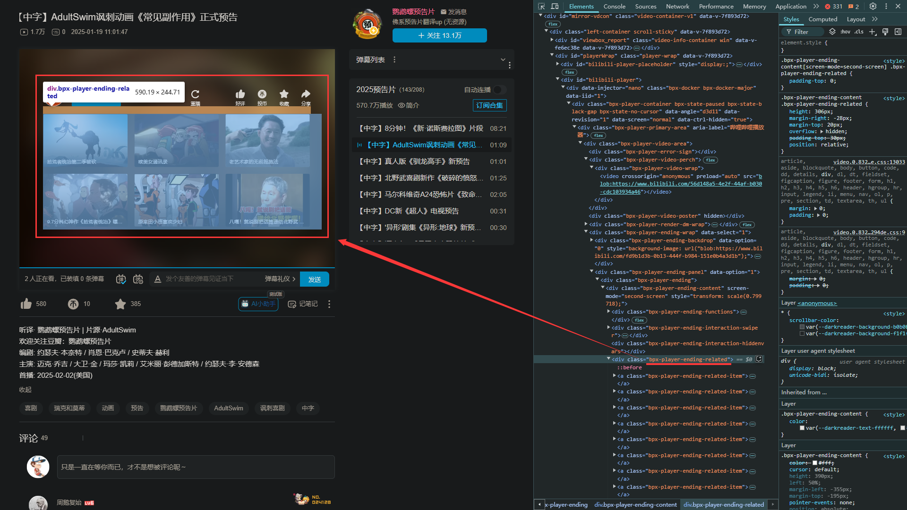Open 弹幕列表 options three-dot icon
The image size is (907, 510).
[394, 60]
